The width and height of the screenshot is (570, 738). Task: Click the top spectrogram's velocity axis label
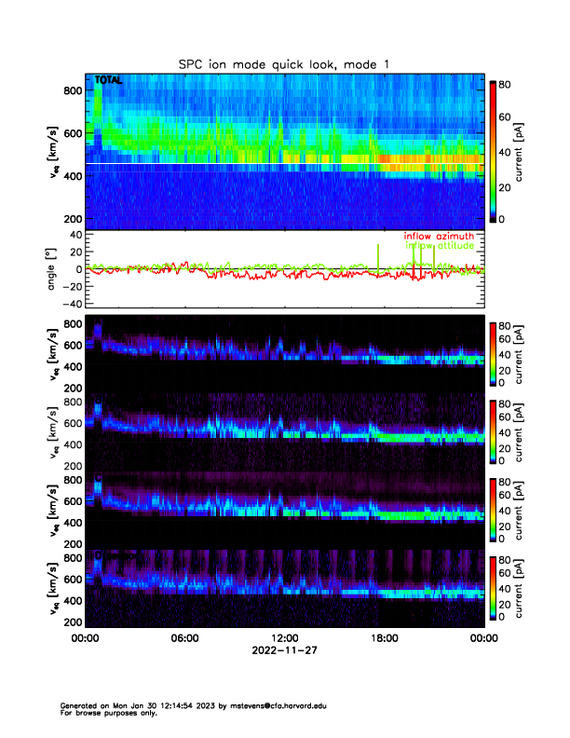[52, 150]
